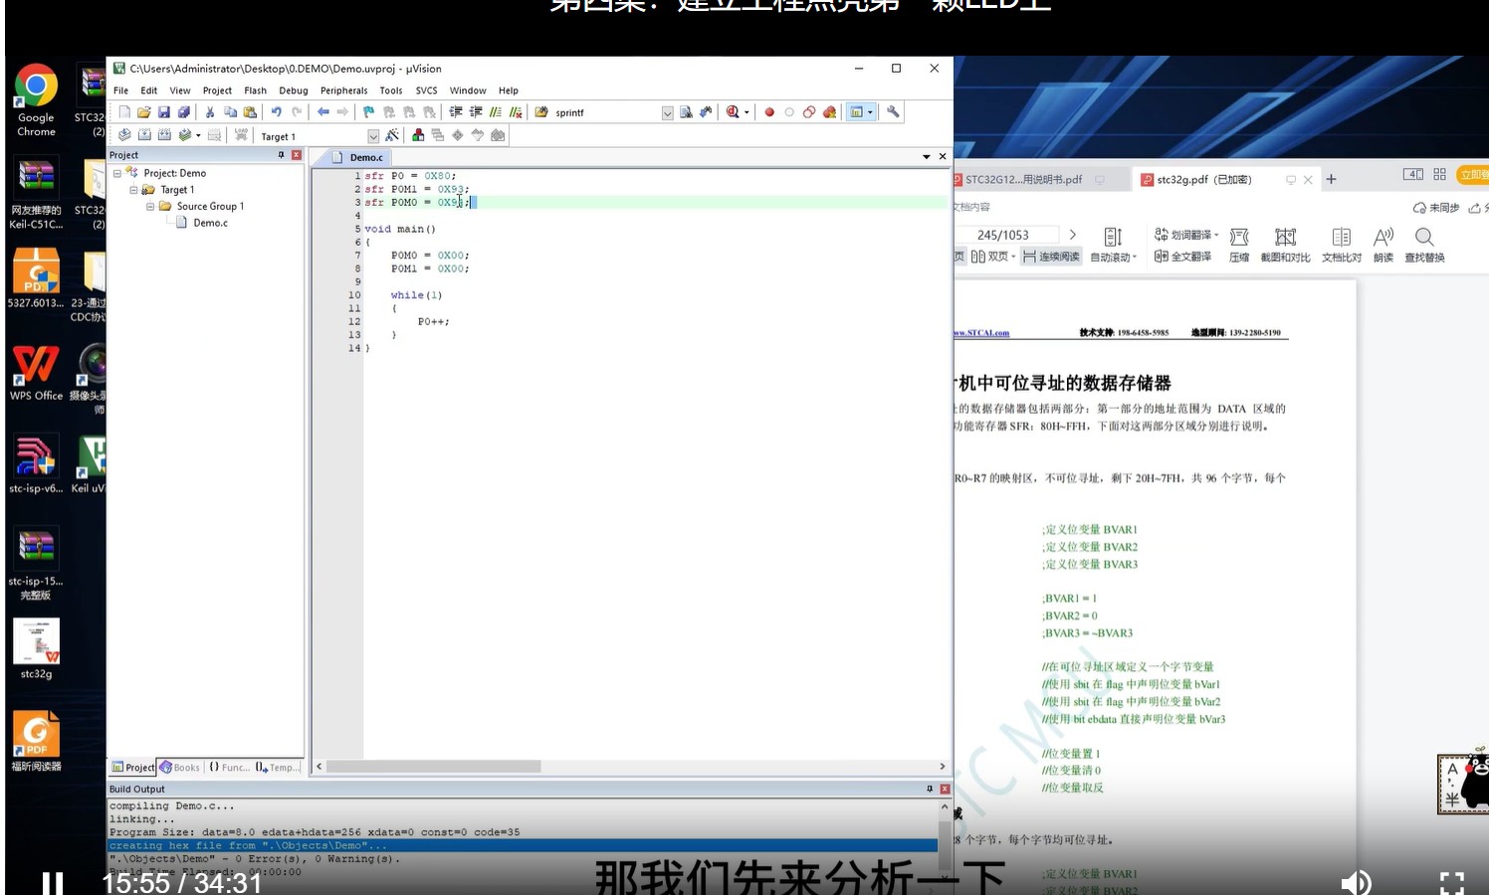
Task: Click the comment selection icon
Action: click(496, 112)
